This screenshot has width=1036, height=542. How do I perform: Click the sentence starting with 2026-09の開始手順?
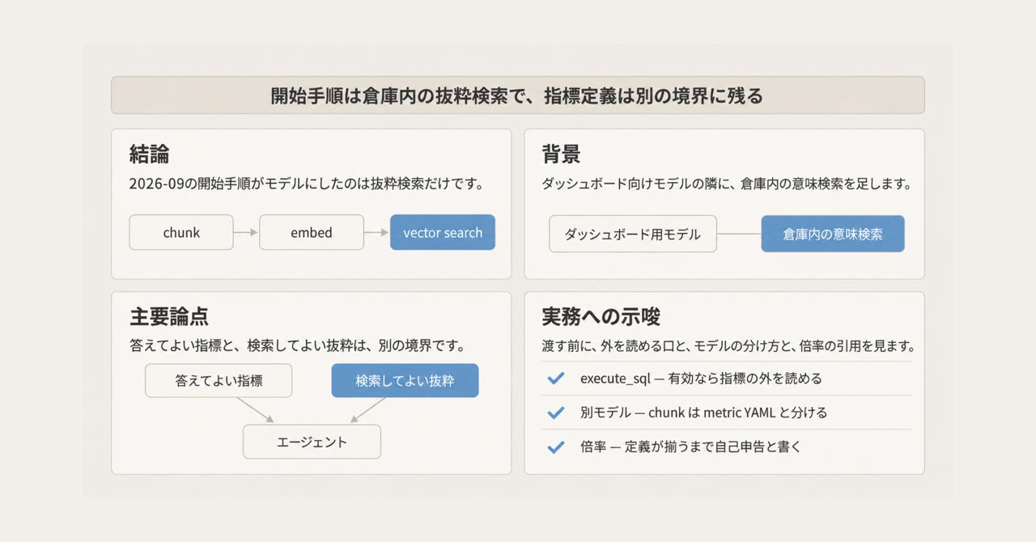click(306, 184)
